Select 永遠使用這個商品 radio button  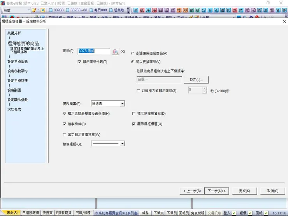132,53
